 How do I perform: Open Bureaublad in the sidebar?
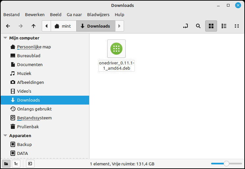click(x=45, y=56)
